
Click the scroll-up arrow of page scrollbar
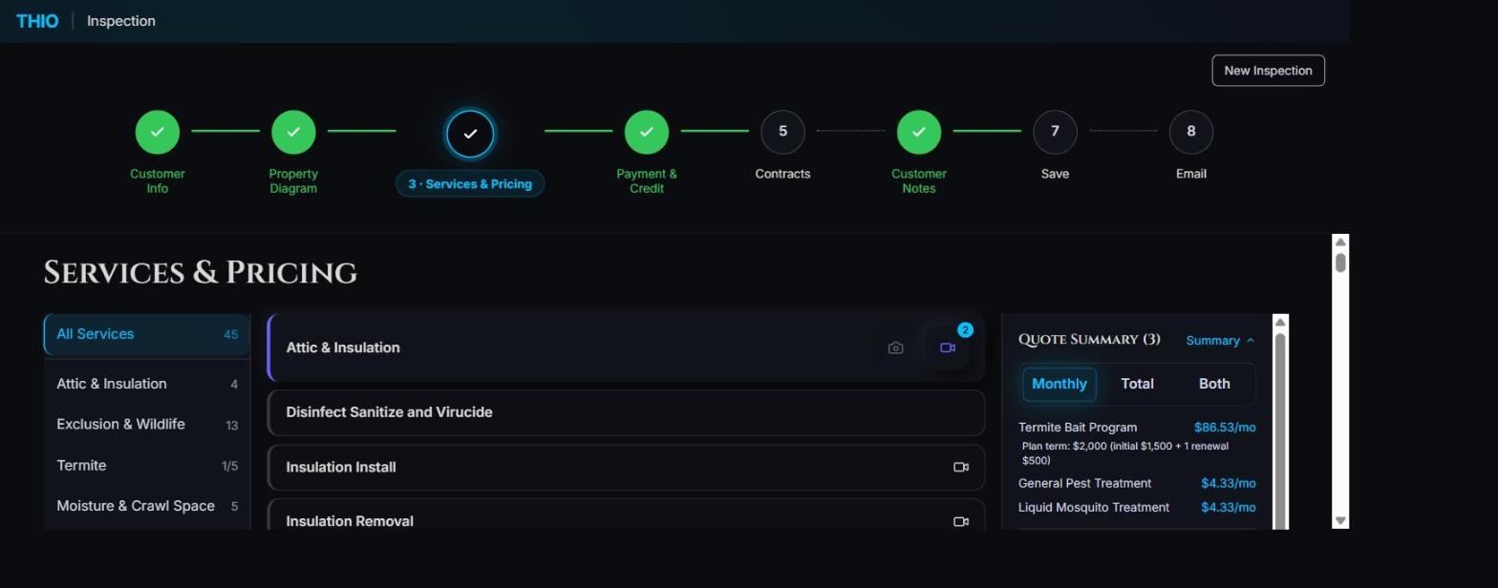pyautogui.click(x=1340, y=242)
